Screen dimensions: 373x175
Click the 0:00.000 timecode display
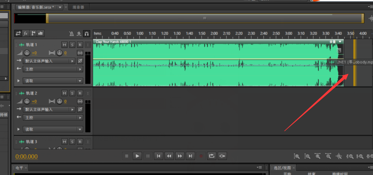pos(26,156)
